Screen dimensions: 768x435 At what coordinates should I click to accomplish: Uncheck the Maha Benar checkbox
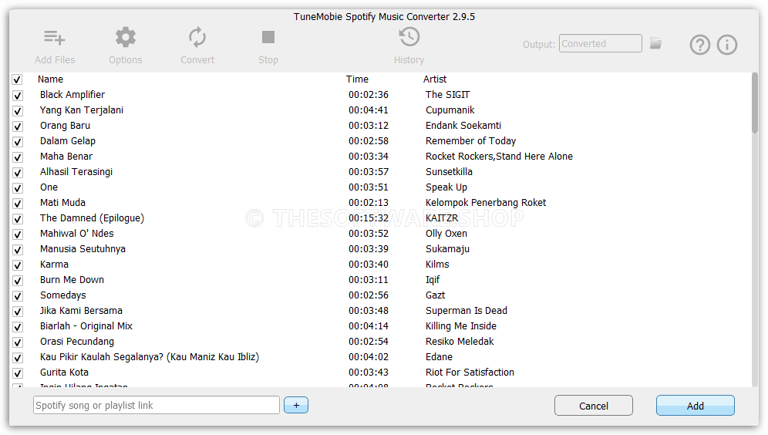[x=18, y=157]
